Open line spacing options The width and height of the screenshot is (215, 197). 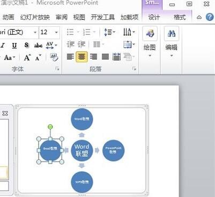(109, 32)
